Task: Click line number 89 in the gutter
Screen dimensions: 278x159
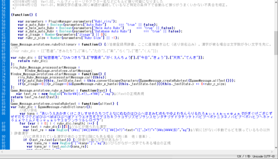Action: (x=3, y=130)
